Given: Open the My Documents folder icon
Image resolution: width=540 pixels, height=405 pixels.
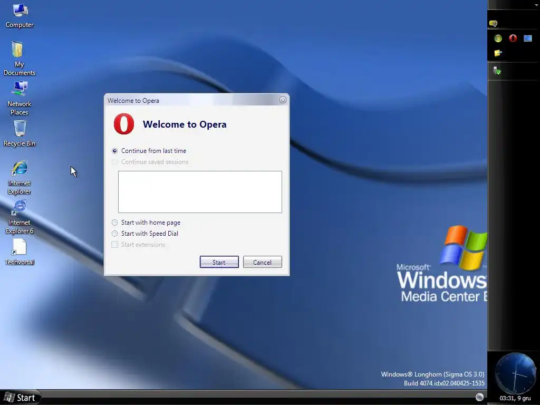Looking at the screenshot, I should point(20,58).
